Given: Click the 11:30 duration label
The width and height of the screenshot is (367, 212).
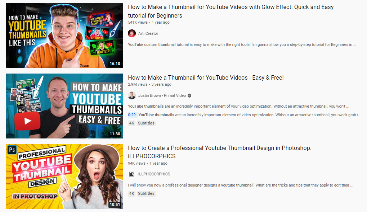Looking at the screenshot, I should coord(115,134).
